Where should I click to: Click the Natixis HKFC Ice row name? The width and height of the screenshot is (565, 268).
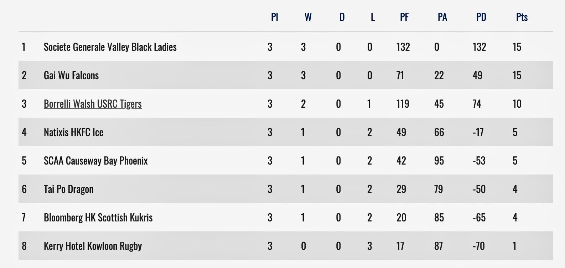[x=73, y=132]
